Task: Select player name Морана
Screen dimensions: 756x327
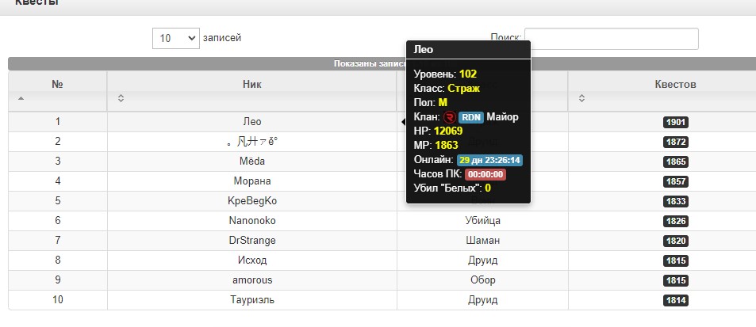Action: 251,181
